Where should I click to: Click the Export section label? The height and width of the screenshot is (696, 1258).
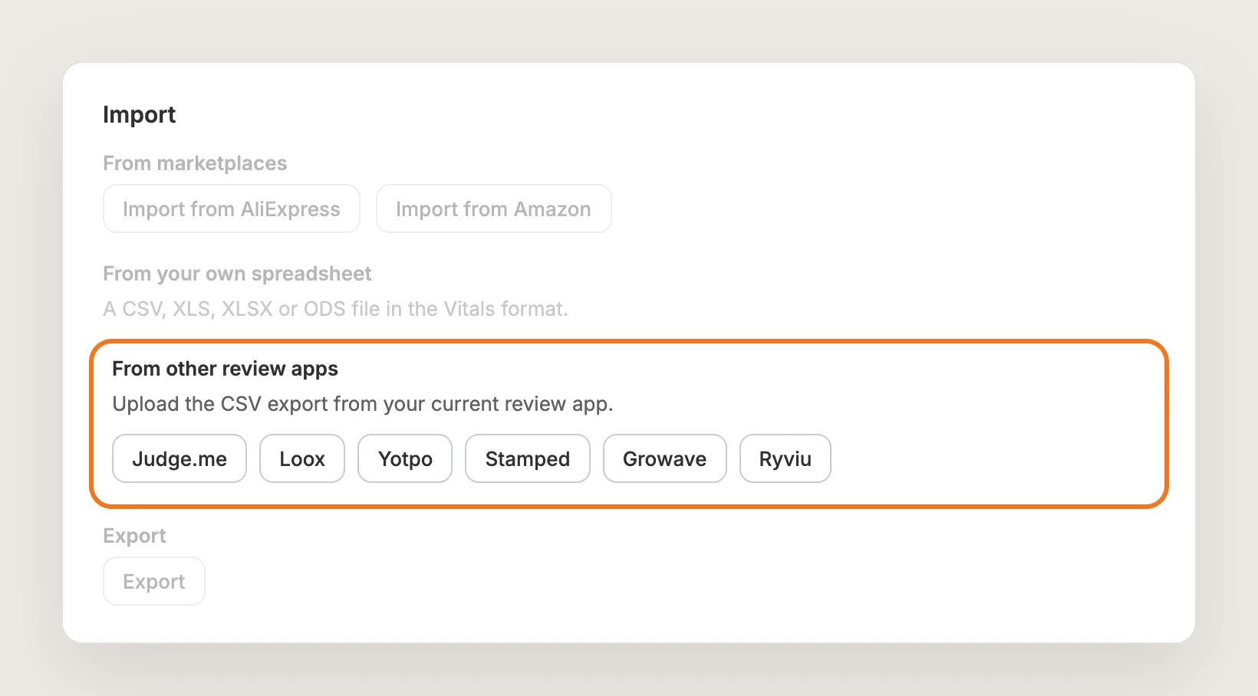pos(134,536)
